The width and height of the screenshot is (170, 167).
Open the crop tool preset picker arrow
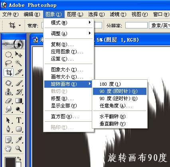click(x=20, y=25)
